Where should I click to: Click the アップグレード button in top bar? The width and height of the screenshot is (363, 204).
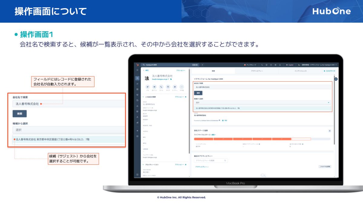coord(250,65)
